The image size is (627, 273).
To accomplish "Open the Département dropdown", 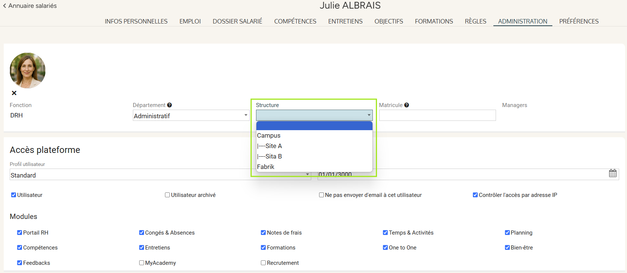I will [x=191, y=116].
